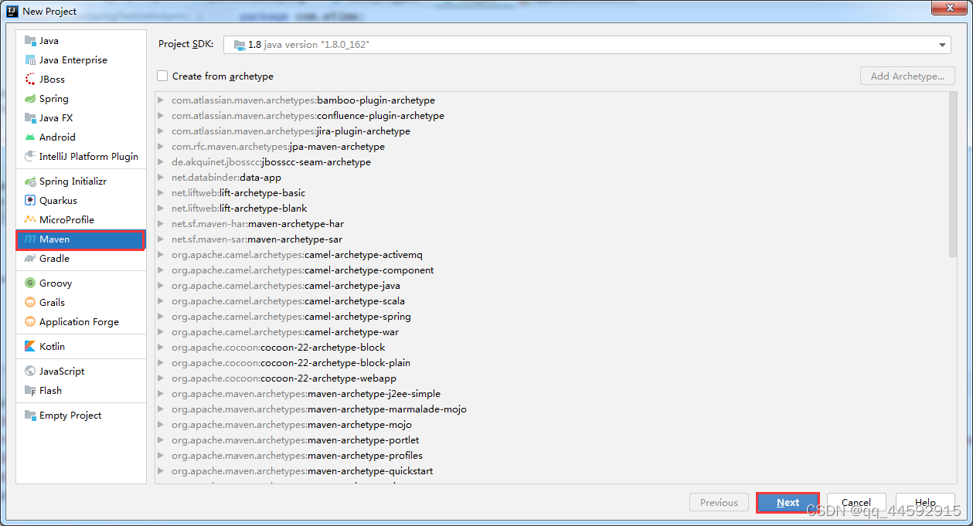This screenshot has width=973, height=526.
Task: Click the Spring leaf icon
Action: coord(30,99)
